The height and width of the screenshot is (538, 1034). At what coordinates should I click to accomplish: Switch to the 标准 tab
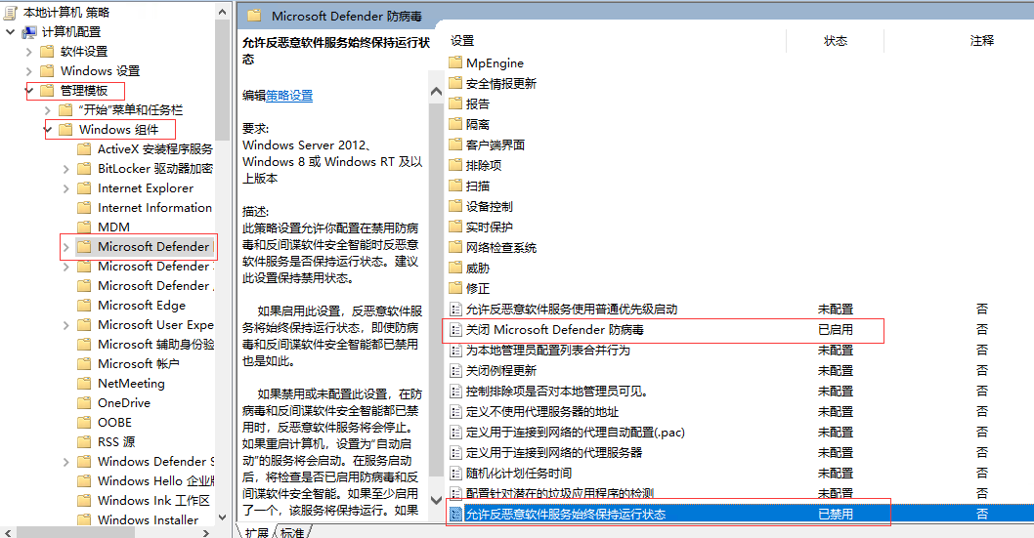coord(292,531)
